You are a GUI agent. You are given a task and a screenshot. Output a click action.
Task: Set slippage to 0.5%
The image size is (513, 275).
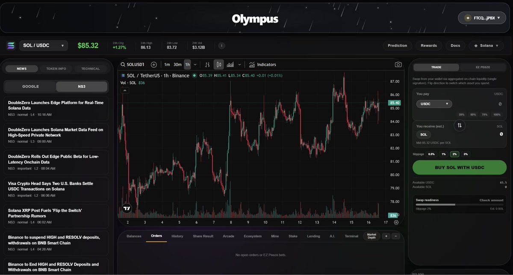tap(431, 154)
